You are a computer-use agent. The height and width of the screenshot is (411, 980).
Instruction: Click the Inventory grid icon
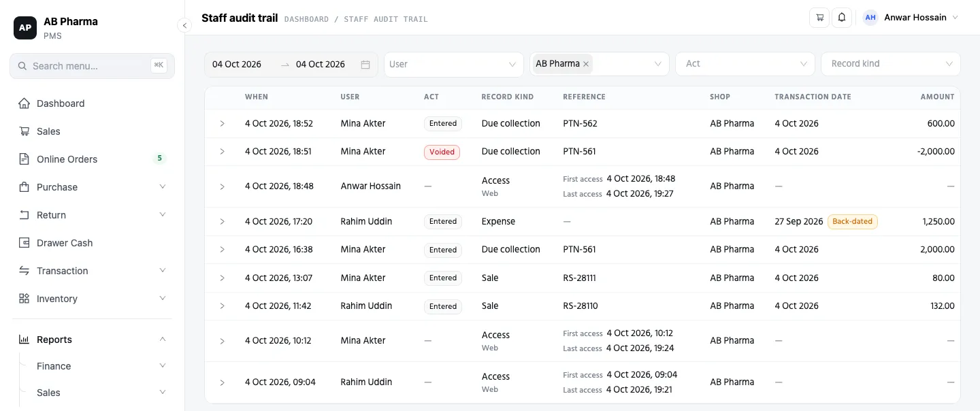24,299
